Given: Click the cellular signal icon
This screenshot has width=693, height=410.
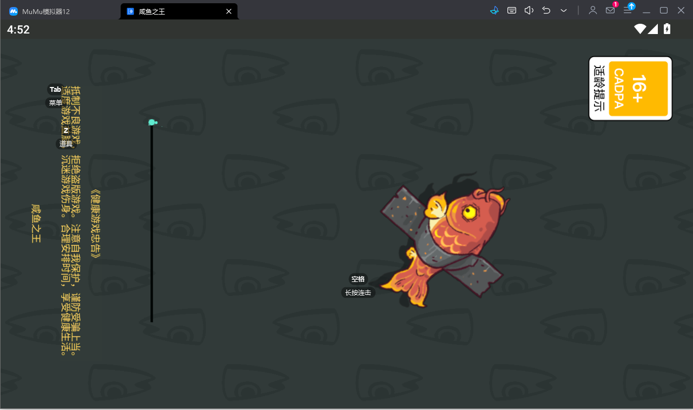Looking at the screenshot, I should pyautogui.click(x=653, y=29).
